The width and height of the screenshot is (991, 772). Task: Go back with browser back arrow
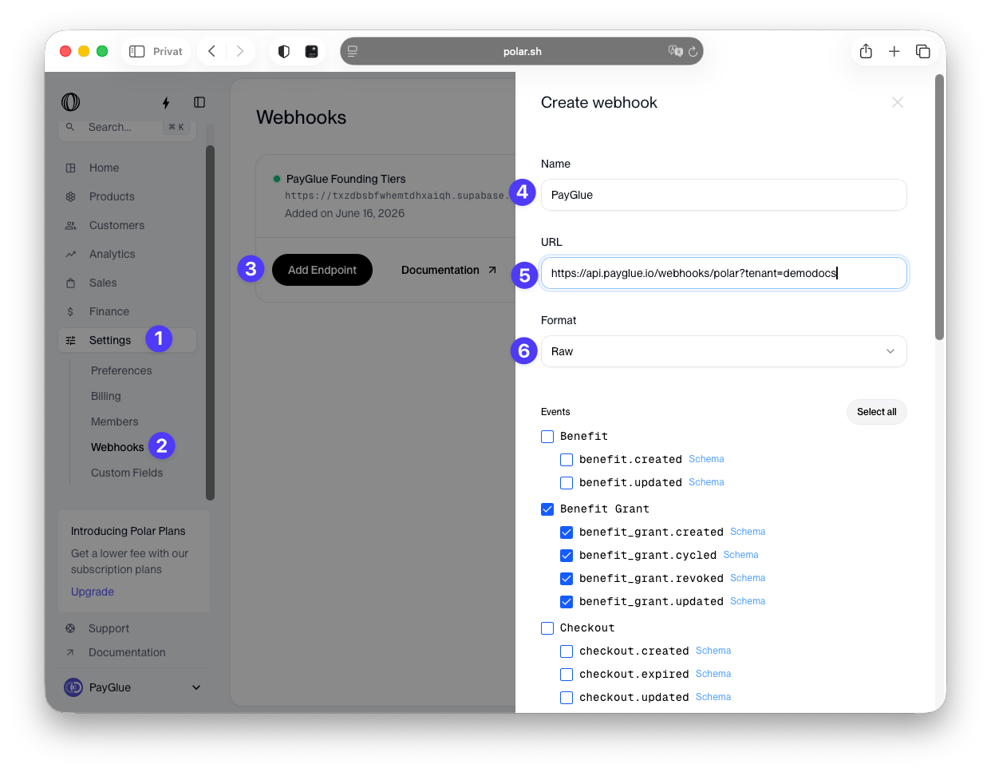(x=211, y=51)
